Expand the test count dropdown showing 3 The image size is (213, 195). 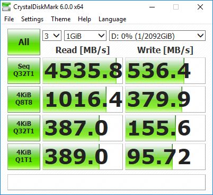point(52,36)
